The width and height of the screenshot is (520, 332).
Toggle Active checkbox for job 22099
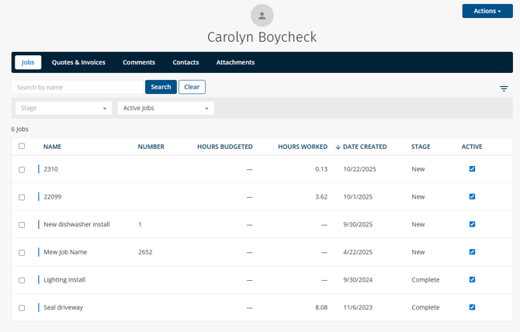click(x=472, y=197)
